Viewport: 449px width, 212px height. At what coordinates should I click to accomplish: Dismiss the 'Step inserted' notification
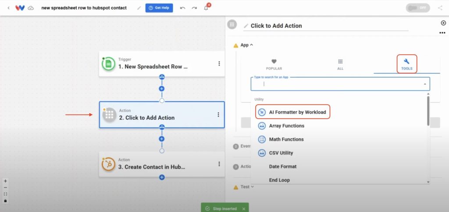point(244,209)
